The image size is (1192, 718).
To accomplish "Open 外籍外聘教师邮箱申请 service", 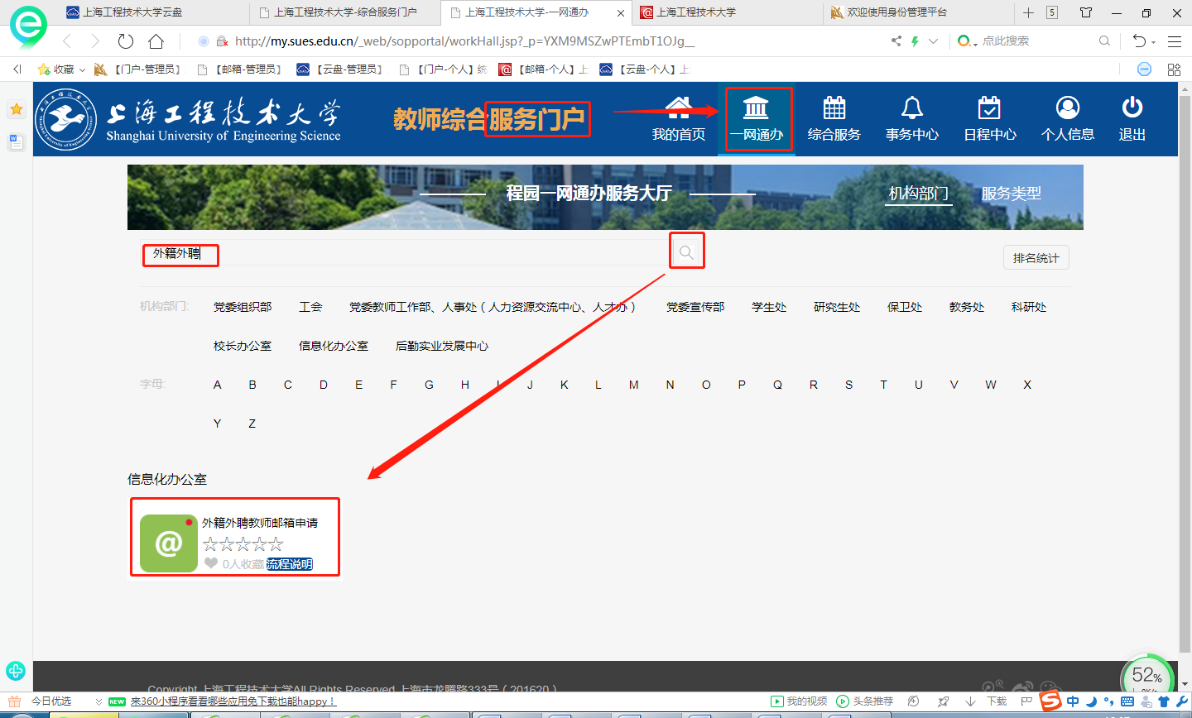I will coord(260,523).
